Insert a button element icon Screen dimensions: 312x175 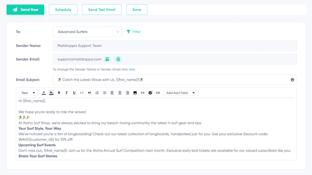[158, 93]
